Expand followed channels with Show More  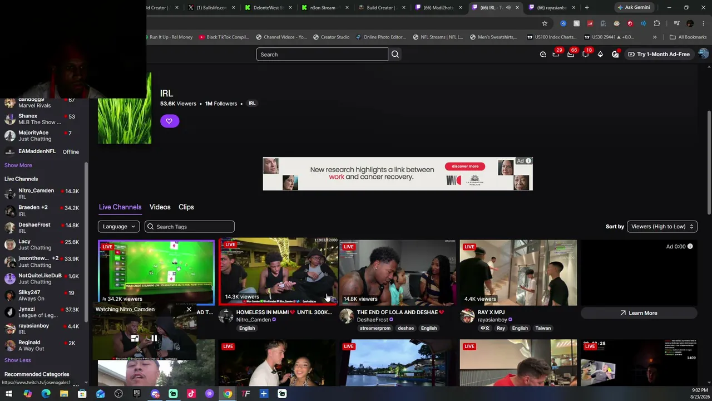(18, 165)
